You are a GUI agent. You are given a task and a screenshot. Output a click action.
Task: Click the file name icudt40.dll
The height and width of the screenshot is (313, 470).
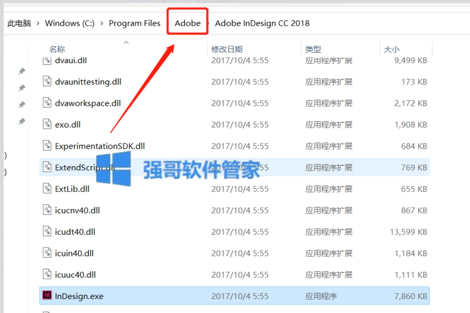(x=75, y=232)
